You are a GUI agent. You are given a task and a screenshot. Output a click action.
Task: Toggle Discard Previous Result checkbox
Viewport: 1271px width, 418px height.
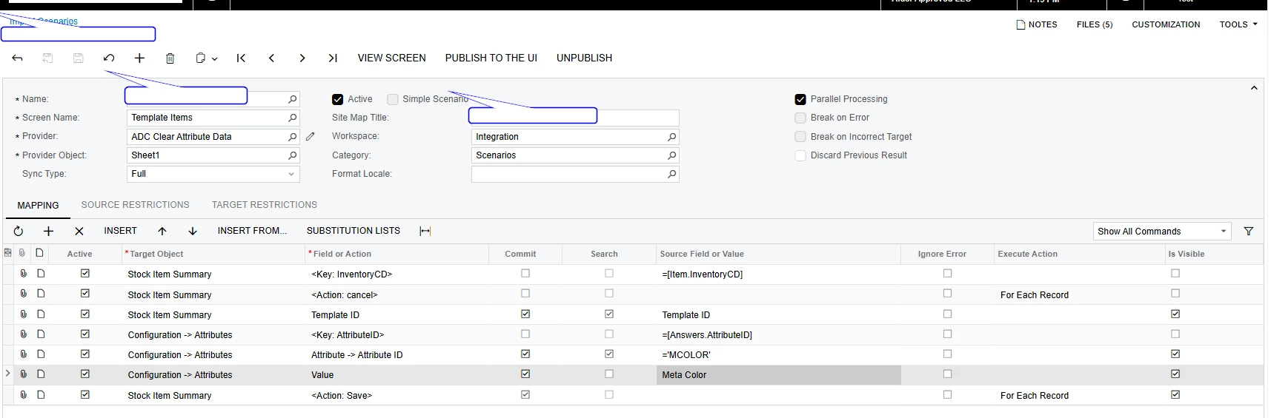(800, 155)
